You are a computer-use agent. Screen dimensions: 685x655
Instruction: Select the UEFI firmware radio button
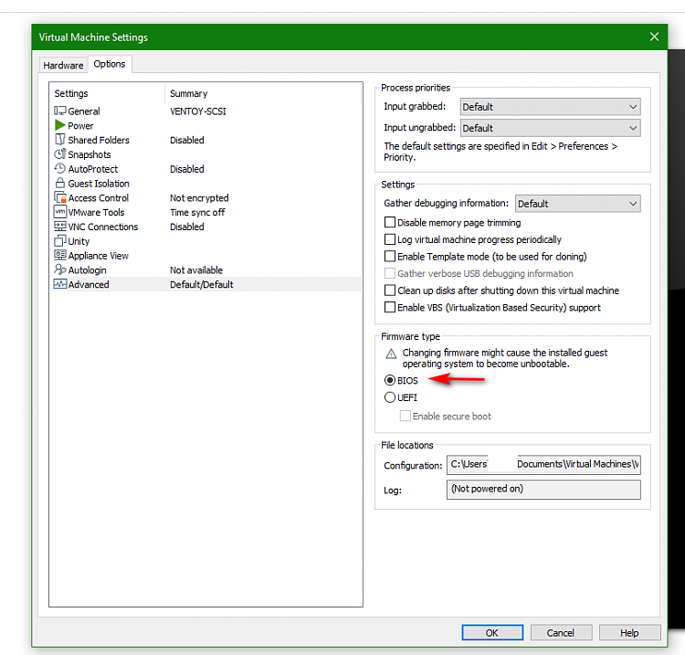click(x=390, y=397)
